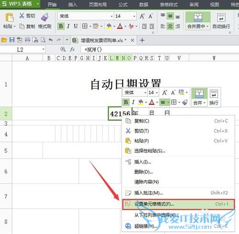Click the Borders icon in ribbon
This screenshot has height=234, width=239.
[85, 26]
